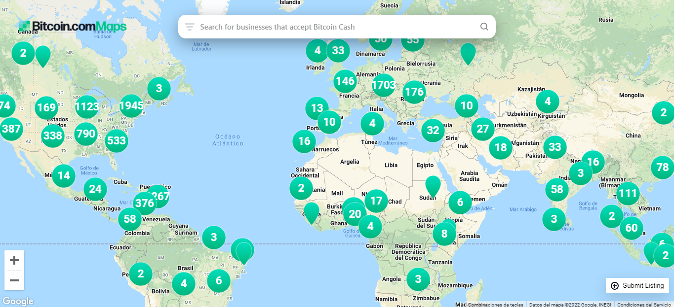
Task: Open the filter icon in search bar
Action: coord(189,27)
